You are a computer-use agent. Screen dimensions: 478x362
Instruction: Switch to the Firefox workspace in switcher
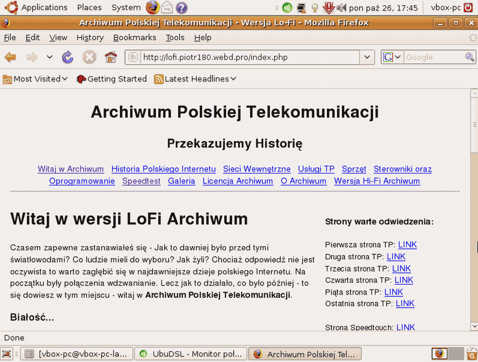(440, 354)
